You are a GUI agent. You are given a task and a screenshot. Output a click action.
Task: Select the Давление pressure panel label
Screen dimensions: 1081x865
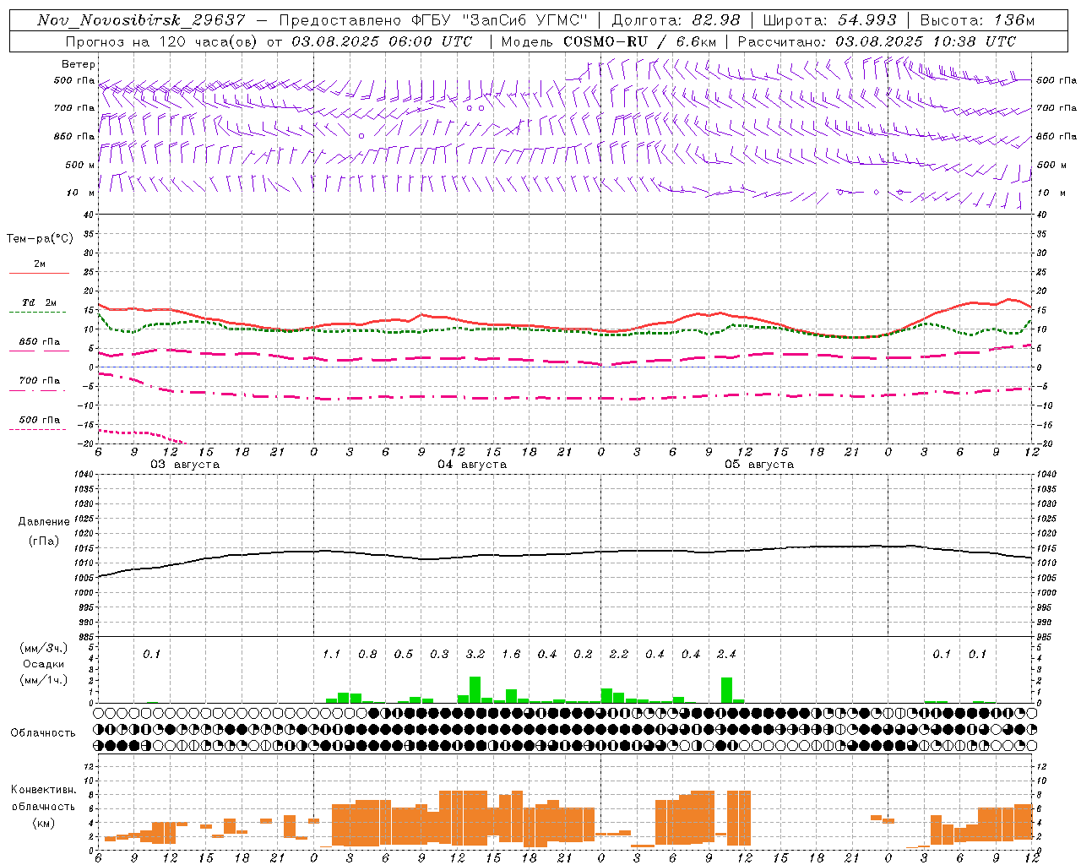coord(44,521)
